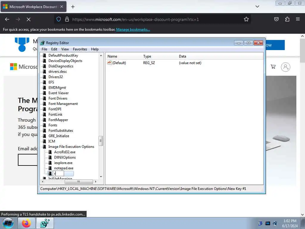The height and width of the screenshot is (229, 305).
Task: Click the tree horizontal scroll right arrow
Action: click(96, 182)
